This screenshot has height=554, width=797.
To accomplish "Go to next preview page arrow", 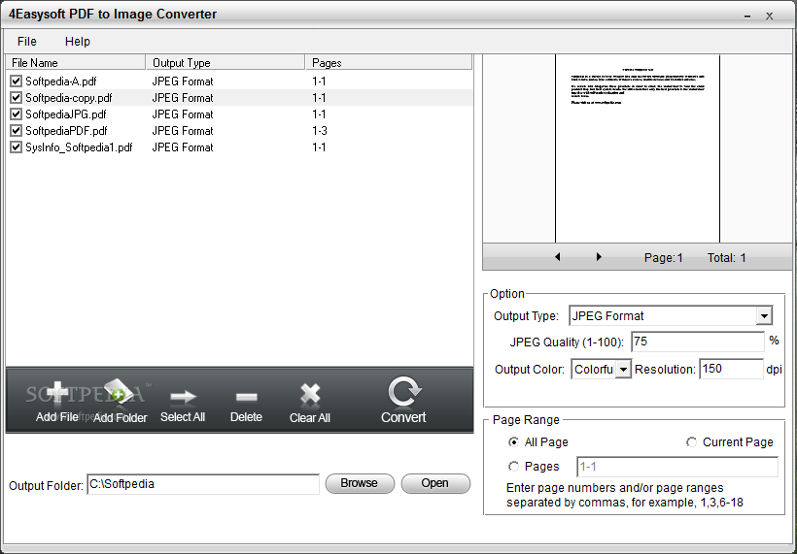I will click(599, 257).
